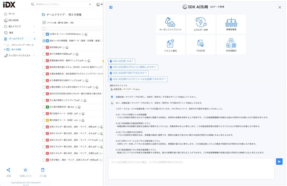The width and height of the screenshot is (287, 186).
Task: Click the share icon at bottom left
Action: [x=8, y=170]
